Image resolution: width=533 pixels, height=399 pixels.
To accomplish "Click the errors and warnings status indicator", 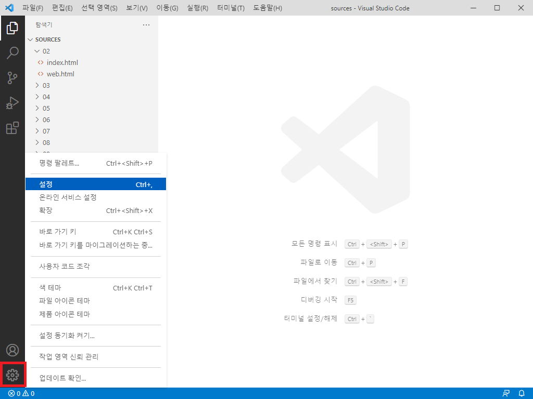I will tap(21, 394).
